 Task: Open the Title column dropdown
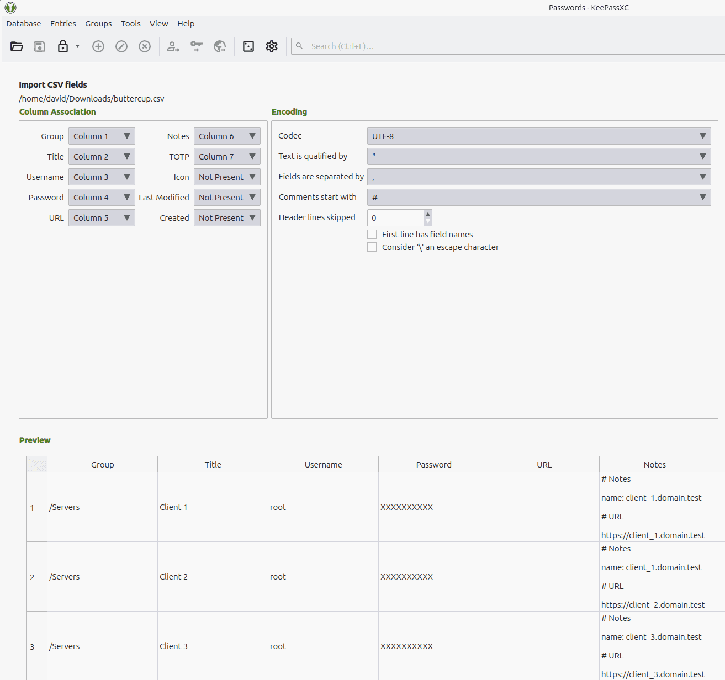[102, 157]
